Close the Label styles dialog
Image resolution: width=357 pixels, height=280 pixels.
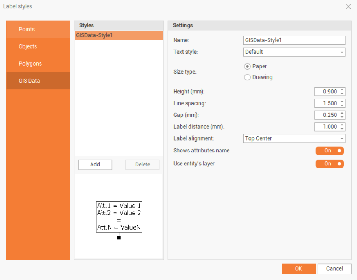point(348,6)
